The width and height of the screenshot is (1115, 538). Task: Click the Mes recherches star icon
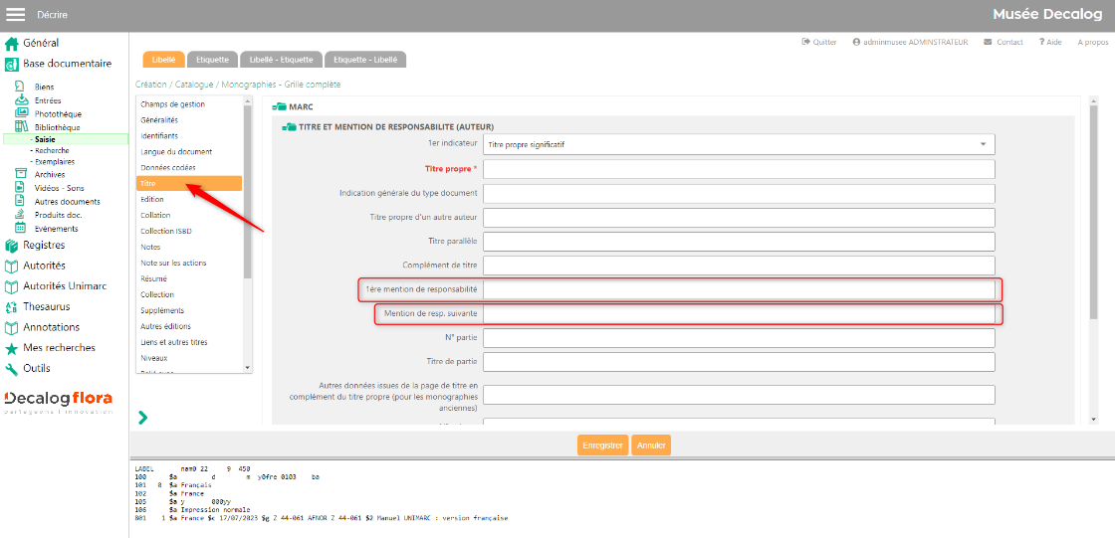pos(12,348)
